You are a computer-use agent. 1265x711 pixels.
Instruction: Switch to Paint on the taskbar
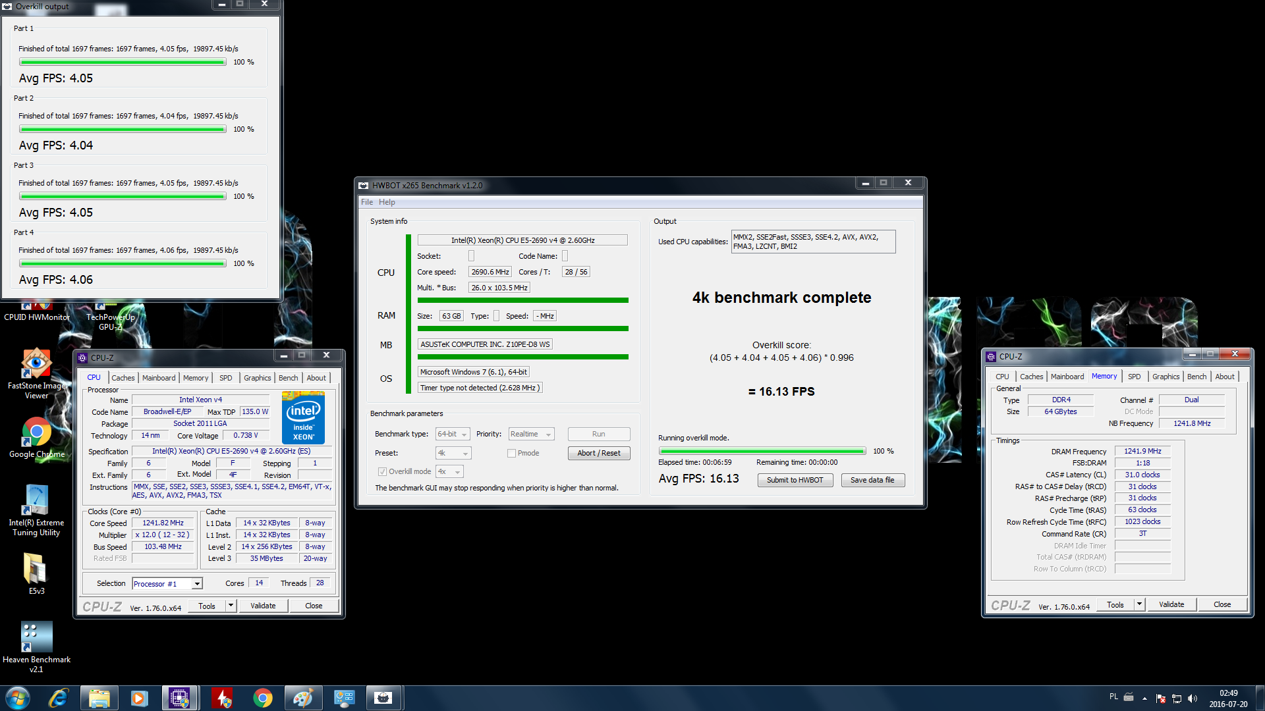tap(302, 698)
